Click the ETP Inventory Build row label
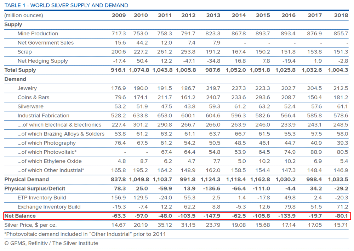This screenshot has height=251, width=354. click(42, 198)
